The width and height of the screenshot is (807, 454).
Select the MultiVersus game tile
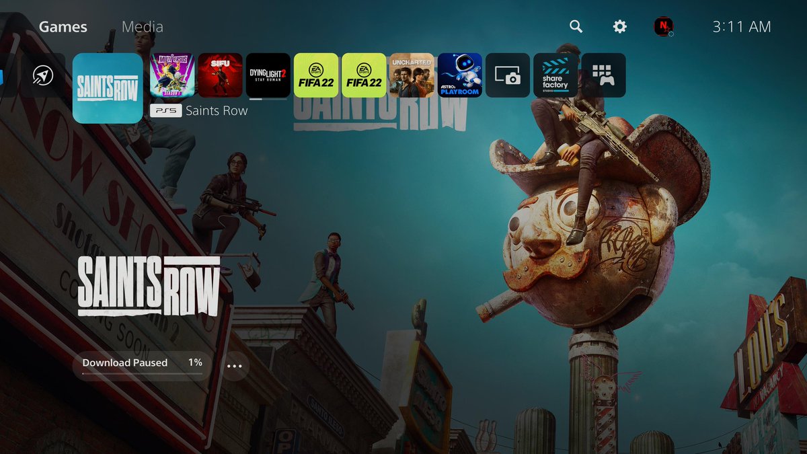(x=172, y=75)
